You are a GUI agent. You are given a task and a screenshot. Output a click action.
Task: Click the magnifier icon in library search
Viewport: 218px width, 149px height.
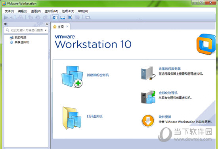coord(8,30)
